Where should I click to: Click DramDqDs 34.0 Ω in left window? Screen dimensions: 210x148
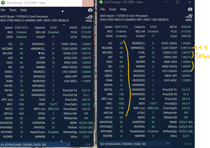click(x=86, y=109)
